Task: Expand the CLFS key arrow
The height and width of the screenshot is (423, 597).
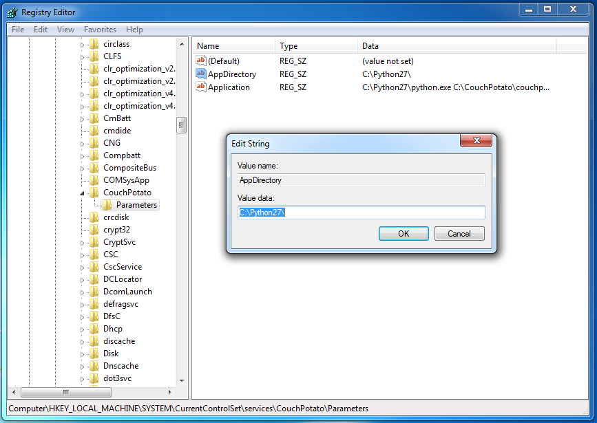Action: (82, 57)
